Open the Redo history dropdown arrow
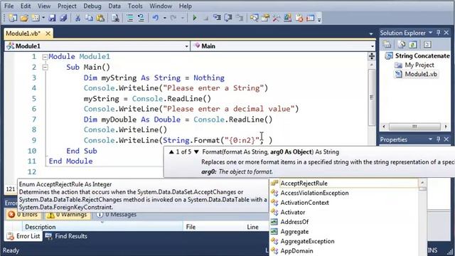Viewport: 455px width, 256px height. tap(183, 18)
